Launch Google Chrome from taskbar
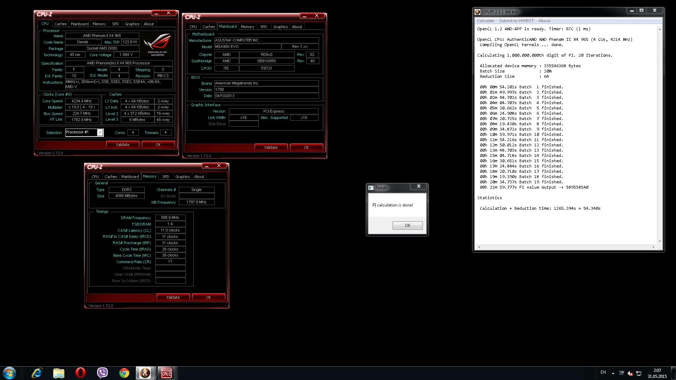The width and height of the screenshot is (676, 380). [x=124, y=373]
